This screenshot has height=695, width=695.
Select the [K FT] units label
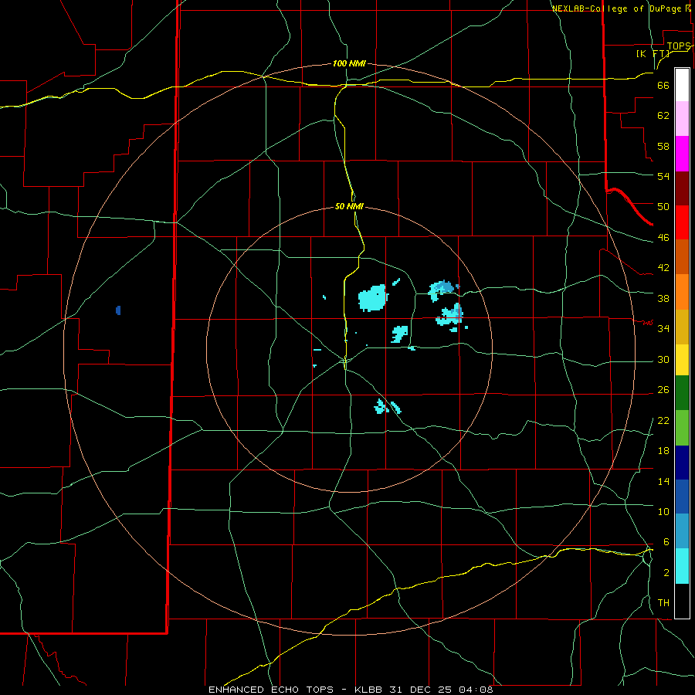(x=653, y=53)
